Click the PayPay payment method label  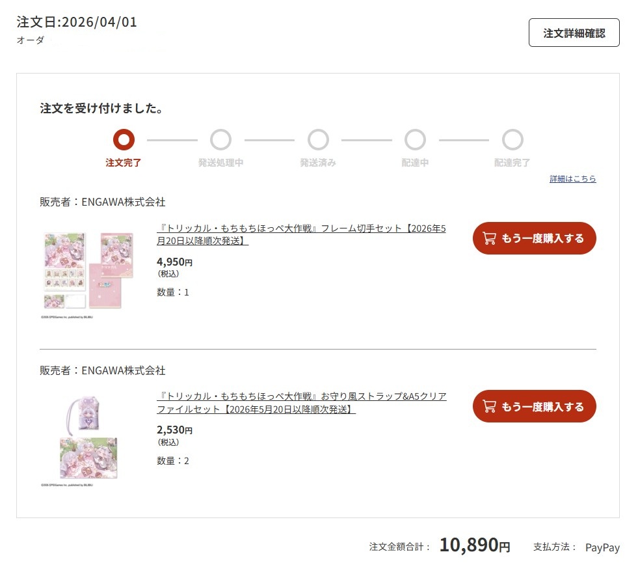602,548
